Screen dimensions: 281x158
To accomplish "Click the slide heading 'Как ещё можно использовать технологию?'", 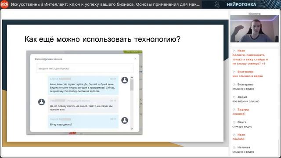I will (x=102, y=39).
